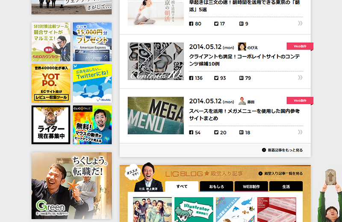This screenshot has height=222, width=342.
Task: Click Web制作 tag on のび太 article
Action: tap(300, 46)
